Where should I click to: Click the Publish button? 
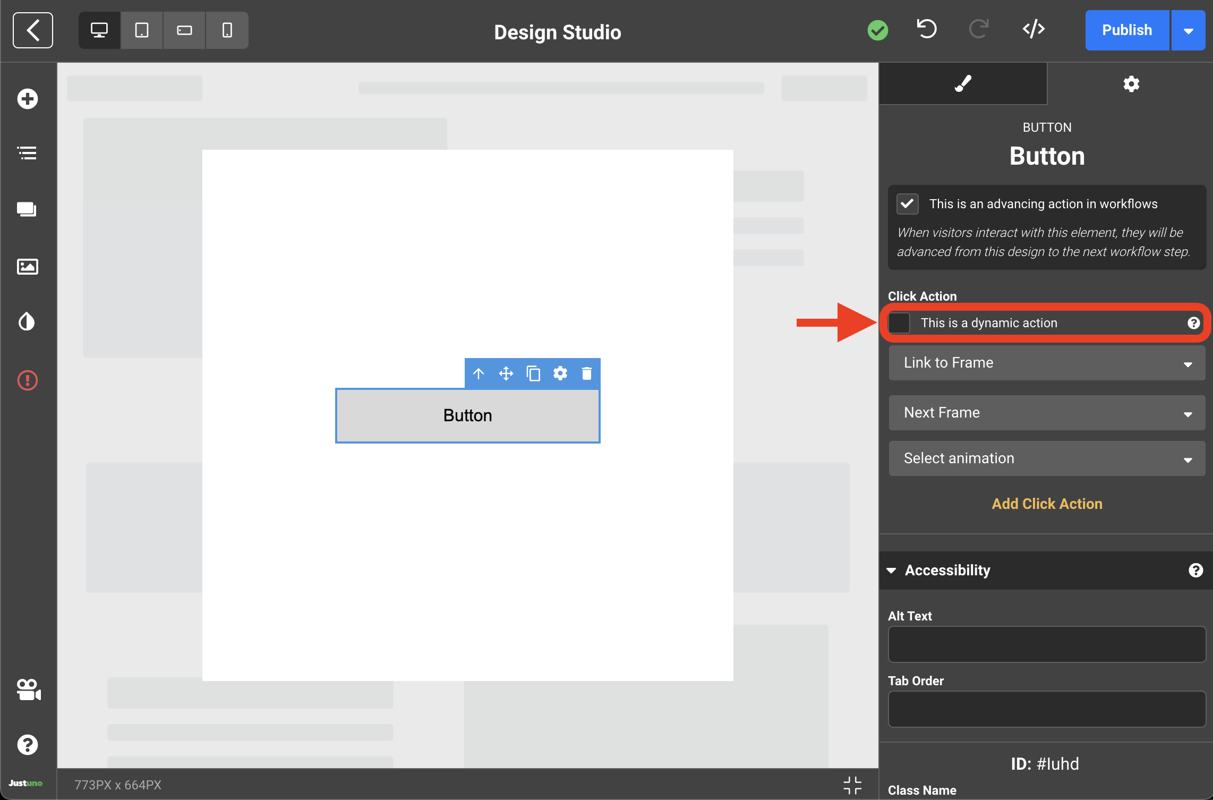tap(1126, 30)
